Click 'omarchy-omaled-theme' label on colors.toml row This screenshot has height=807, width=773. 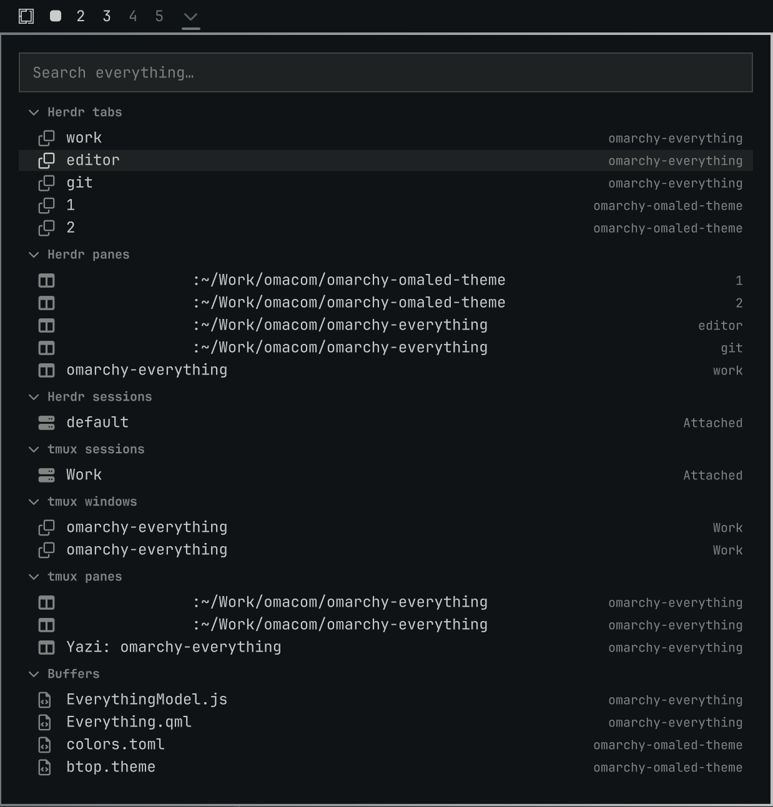pos(668,745)
